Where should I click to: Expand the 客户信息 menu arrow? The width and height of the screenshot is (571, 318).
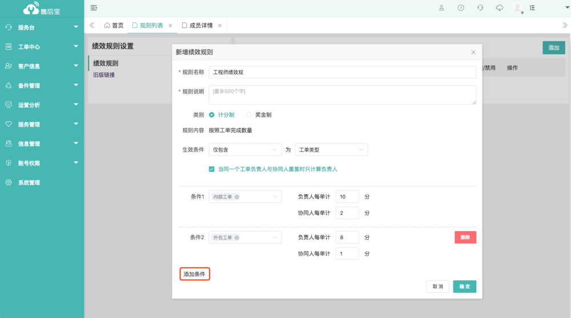click(76, 66)
